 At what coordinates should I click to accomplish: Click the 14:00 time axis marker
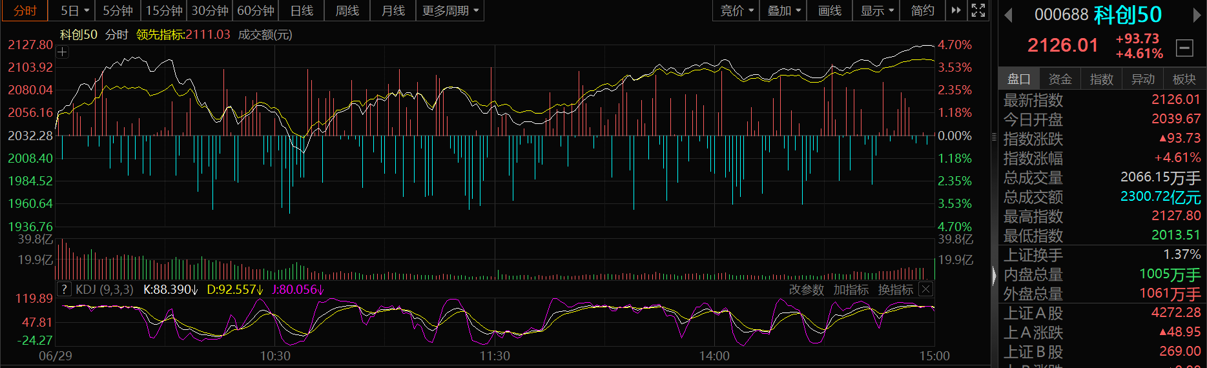(714, 356)
